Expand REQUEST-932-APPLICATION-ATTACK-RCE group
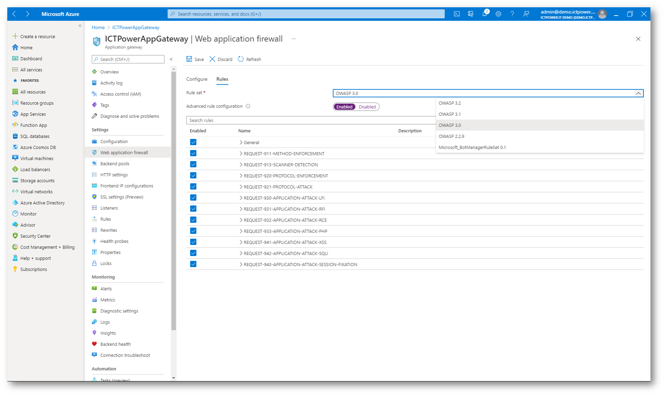 pyautogui.click(x=241, y=220)
